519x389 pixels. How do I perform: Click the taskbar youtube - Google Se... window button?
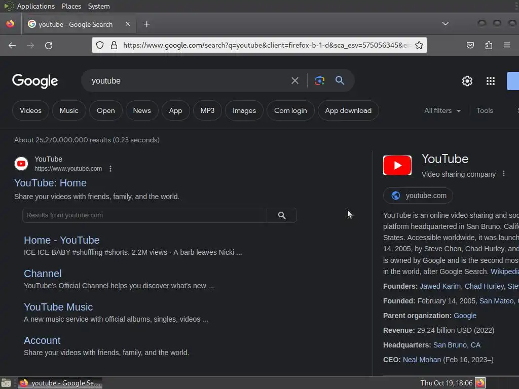60,383
